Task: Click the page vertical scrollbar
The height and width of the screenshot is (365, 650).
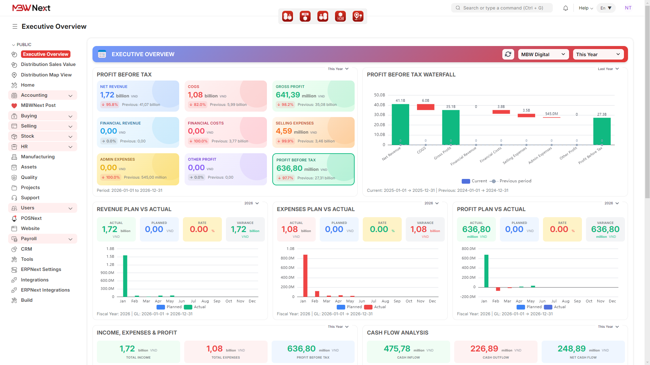Action: click(x=647, y=101)
